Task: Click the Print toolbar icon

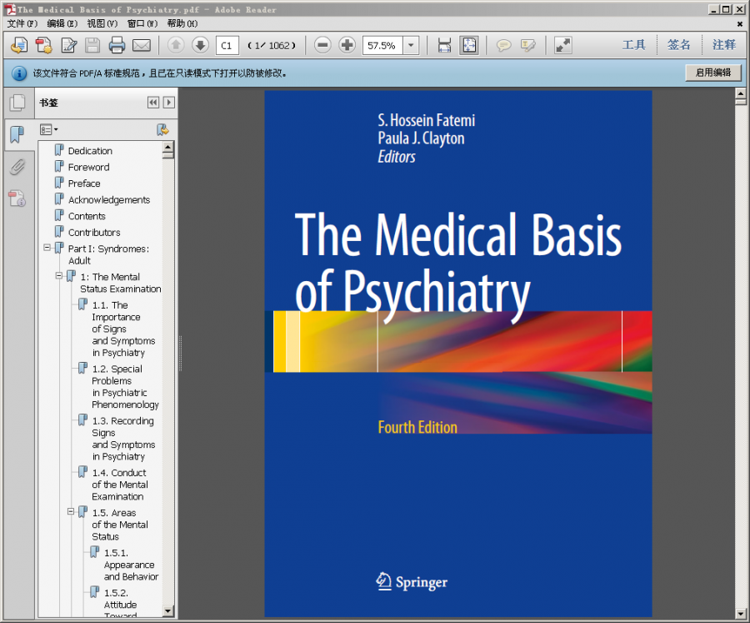Action: coord(117,46)
